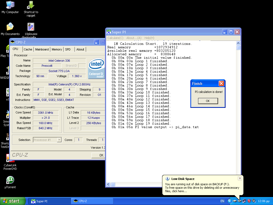
Task: Click Voltage value 1.360 v
Action: (77, 76)
